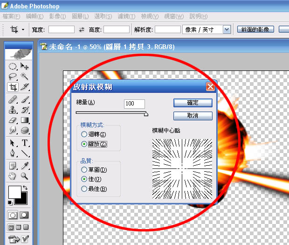289x245 pixels.
Task: Switch to full screen mode
Action: (x=26, y=227)
